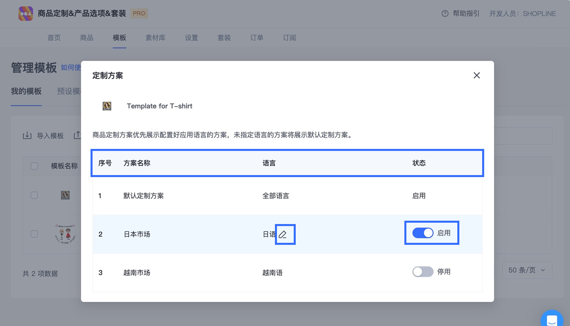Click the app logo icon in header
The width and height of the screenshot is (570, 326).
click(26, 13)
